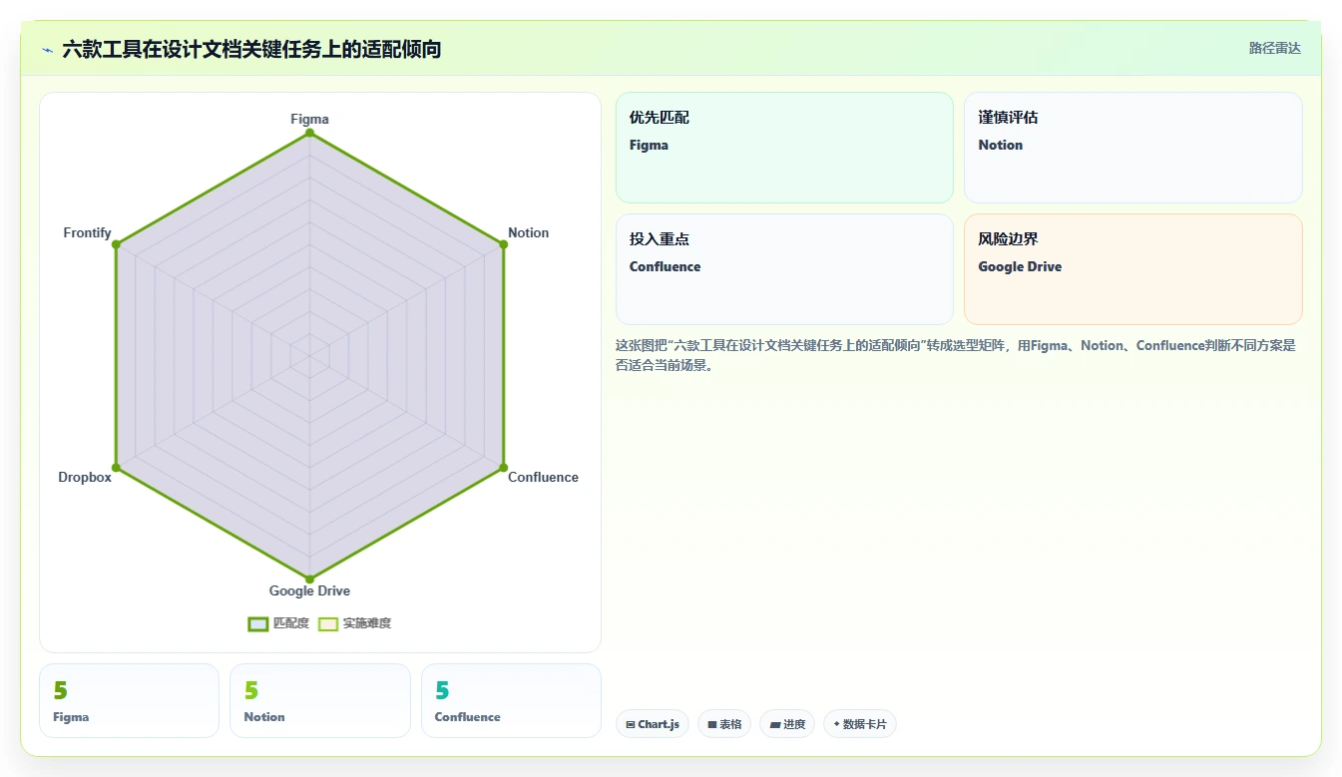
Task: Click the stat card showing 5 for Notion
Action: [x=320, y=701]
